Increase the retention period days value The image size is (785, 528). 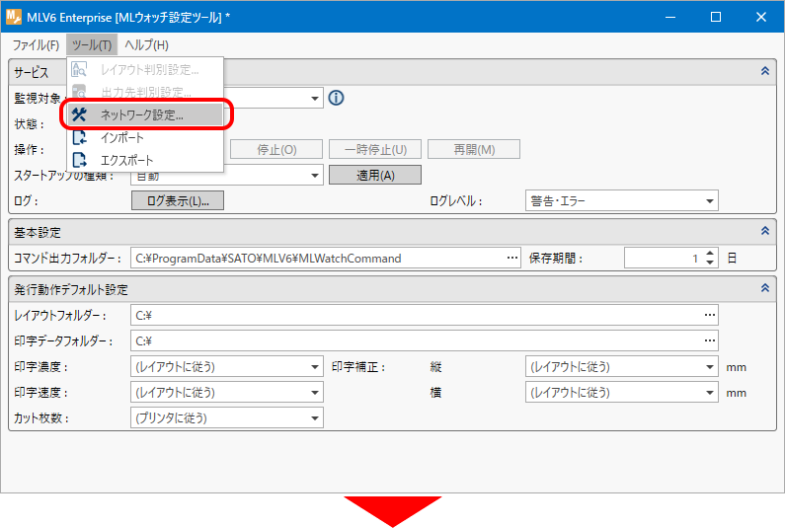(710, 254)
